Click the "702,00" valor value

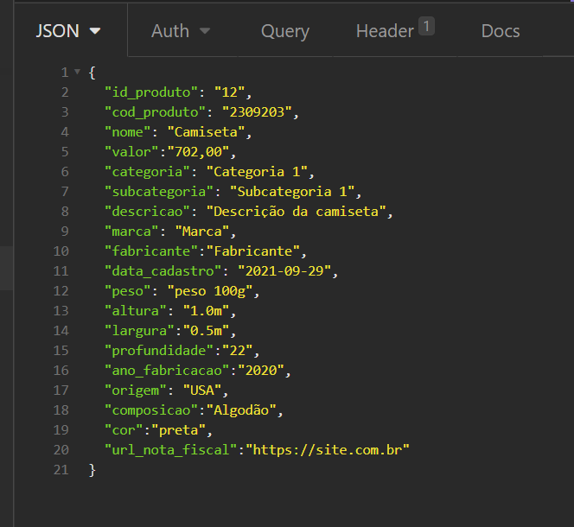[x=198, y=152]
